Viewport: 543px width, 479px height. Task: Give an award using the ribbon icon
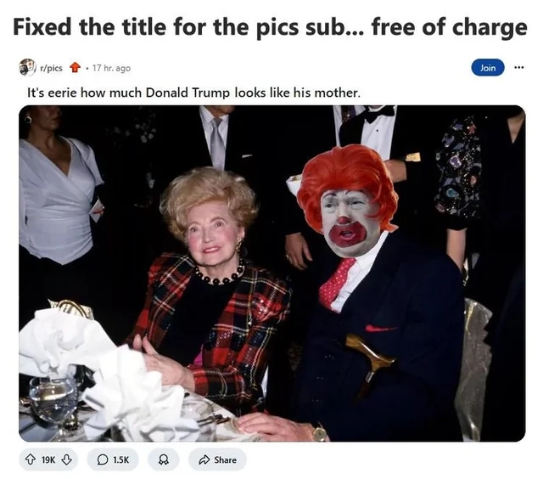tap(164, 459)
